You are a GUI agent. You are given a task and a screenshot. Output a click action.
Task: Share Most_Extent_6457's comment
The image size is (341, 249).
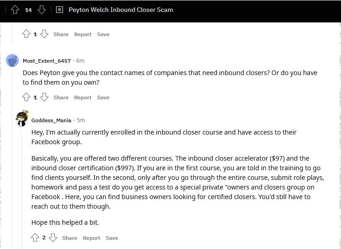point(61,97)
